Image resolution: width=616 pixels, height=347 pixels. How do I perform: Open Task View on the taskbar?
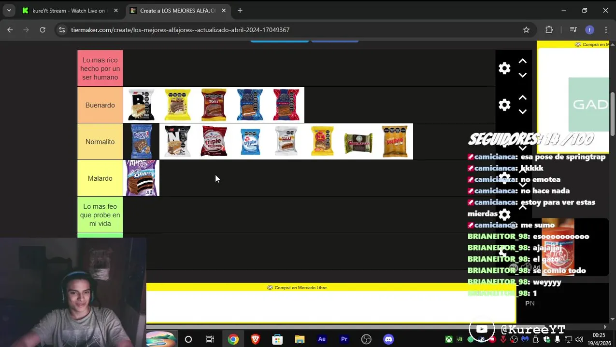(210, 339)
